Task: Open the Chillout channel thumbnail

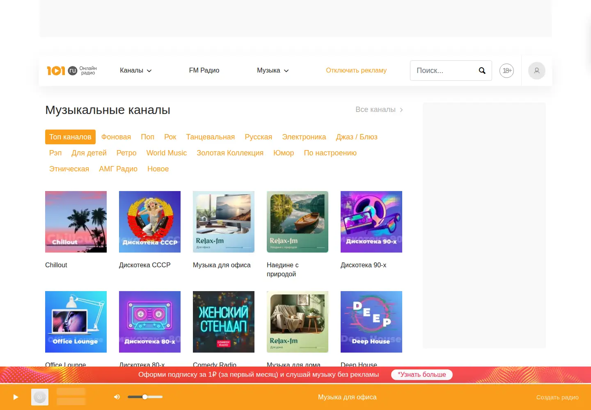Action: (76, 222)
